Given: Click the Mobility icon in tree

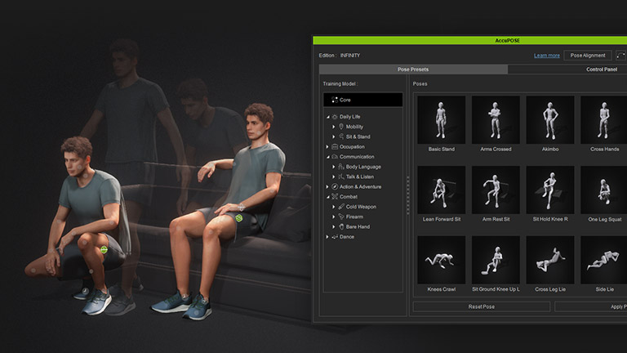Looking at the screenshot, I should point(341,127).
